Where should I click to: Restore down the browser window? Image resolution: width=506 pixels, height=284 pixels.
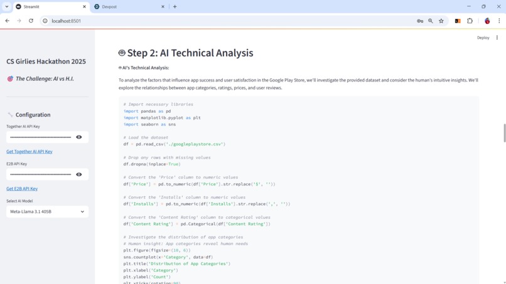click(x=483, y=6)
